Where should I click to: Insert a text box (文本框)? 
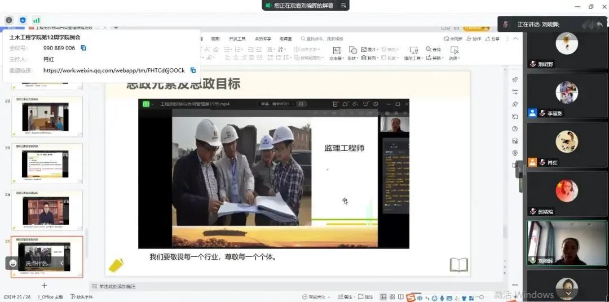pyautogui.click(x=336, y=54)
